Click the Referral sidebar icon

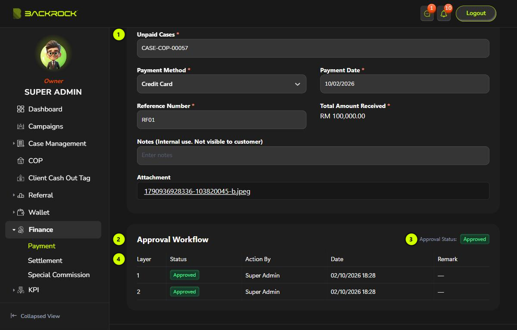21,195
